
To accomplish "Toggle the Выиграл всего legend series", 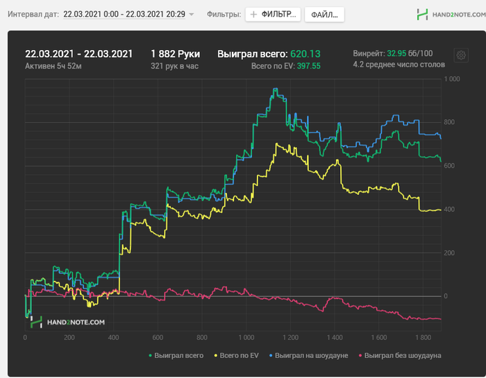I will point(176,356).
